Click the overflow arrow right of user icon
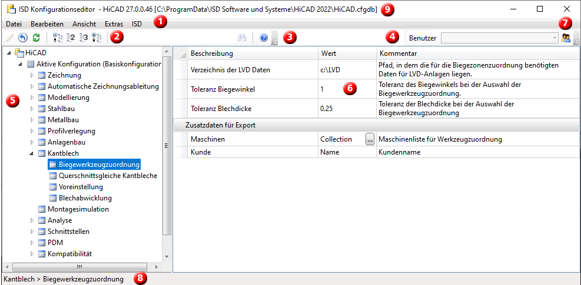 [x=576, y=38]
